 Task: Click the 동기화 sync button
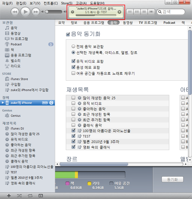(173, 179)
